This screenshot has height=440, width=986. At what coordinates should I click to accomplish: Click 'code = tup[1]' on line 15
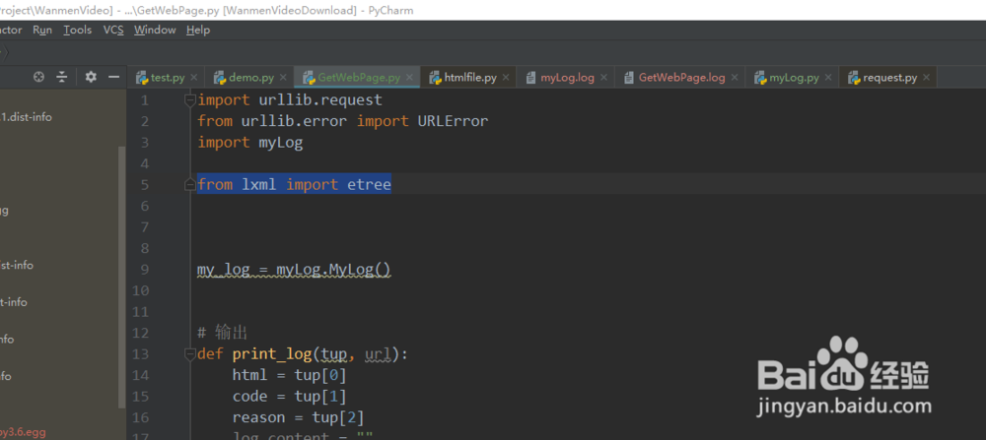[x=289, y=397]
